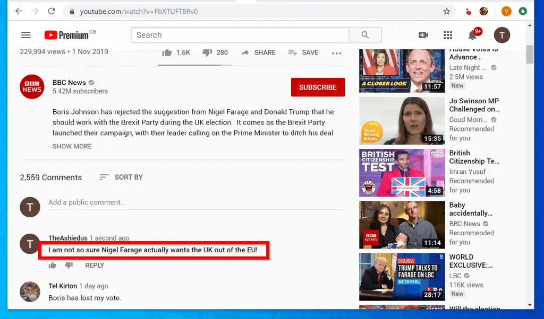
Task: Click the browser back arrow
Action: point(18,11)
